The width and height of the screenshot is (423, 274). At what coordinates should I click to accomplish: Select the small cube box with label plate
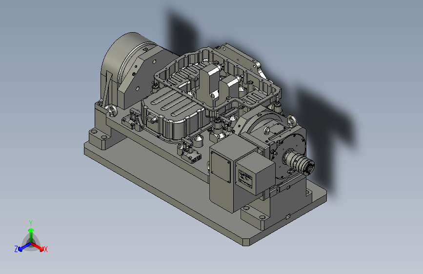[255, 173]
